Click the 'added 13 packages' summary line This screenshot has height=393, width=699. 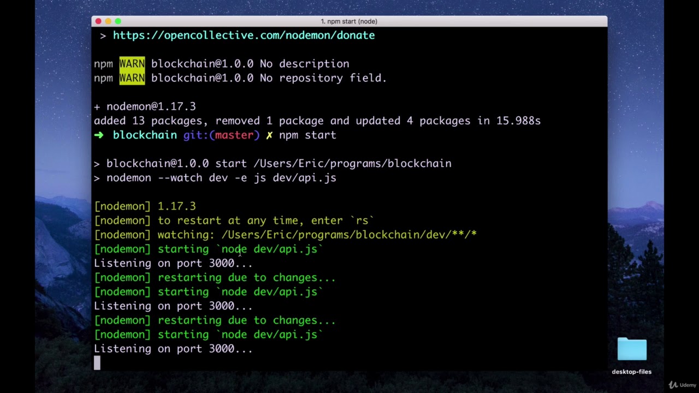pyautogui.click(x=317, y=121)
